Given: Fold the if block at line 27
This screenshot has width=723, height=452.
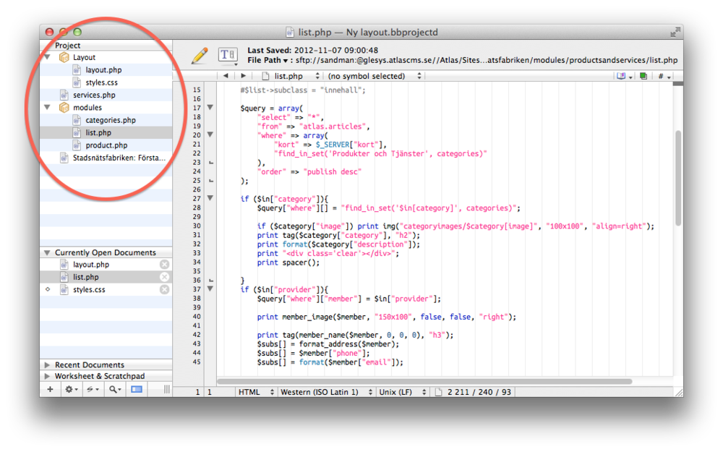Looking at the screenshot, I should click(210, 198).
